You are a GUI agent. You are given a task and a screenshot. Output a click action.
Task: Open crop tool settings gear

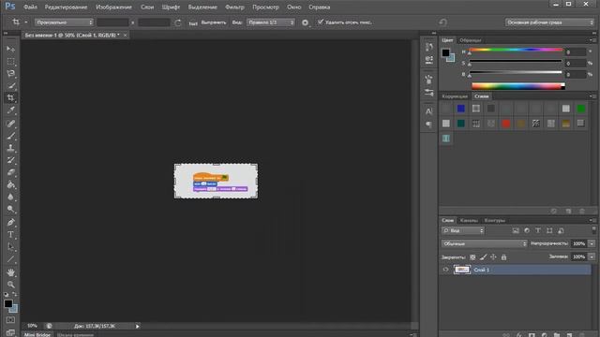(x=305, y=22)
